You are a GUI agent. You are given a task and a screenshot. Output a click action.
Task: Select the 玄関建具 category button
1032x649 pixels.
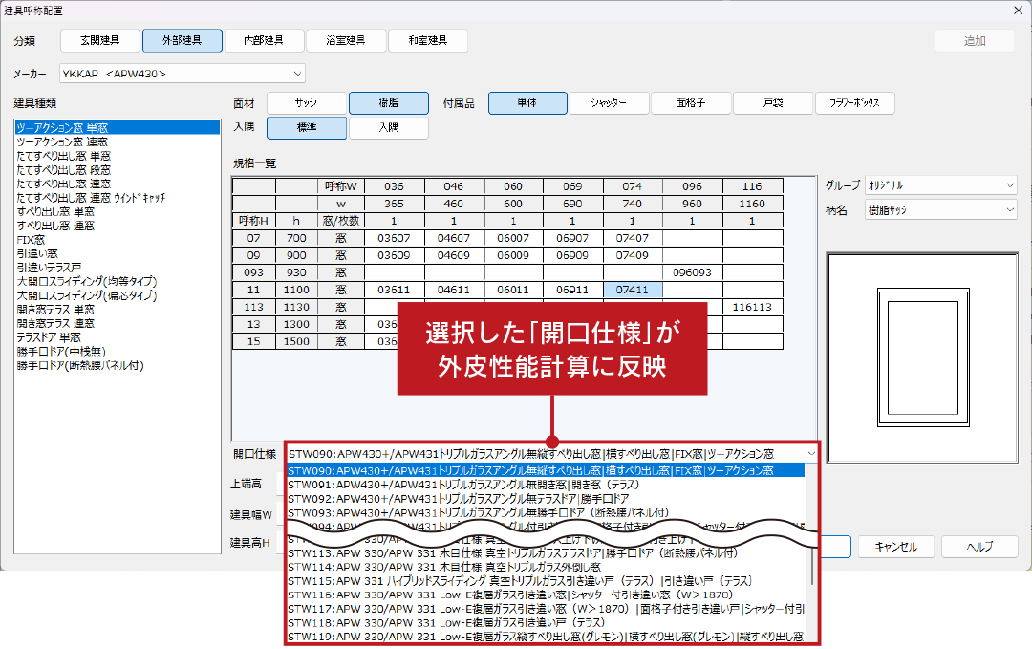point(100,40)
